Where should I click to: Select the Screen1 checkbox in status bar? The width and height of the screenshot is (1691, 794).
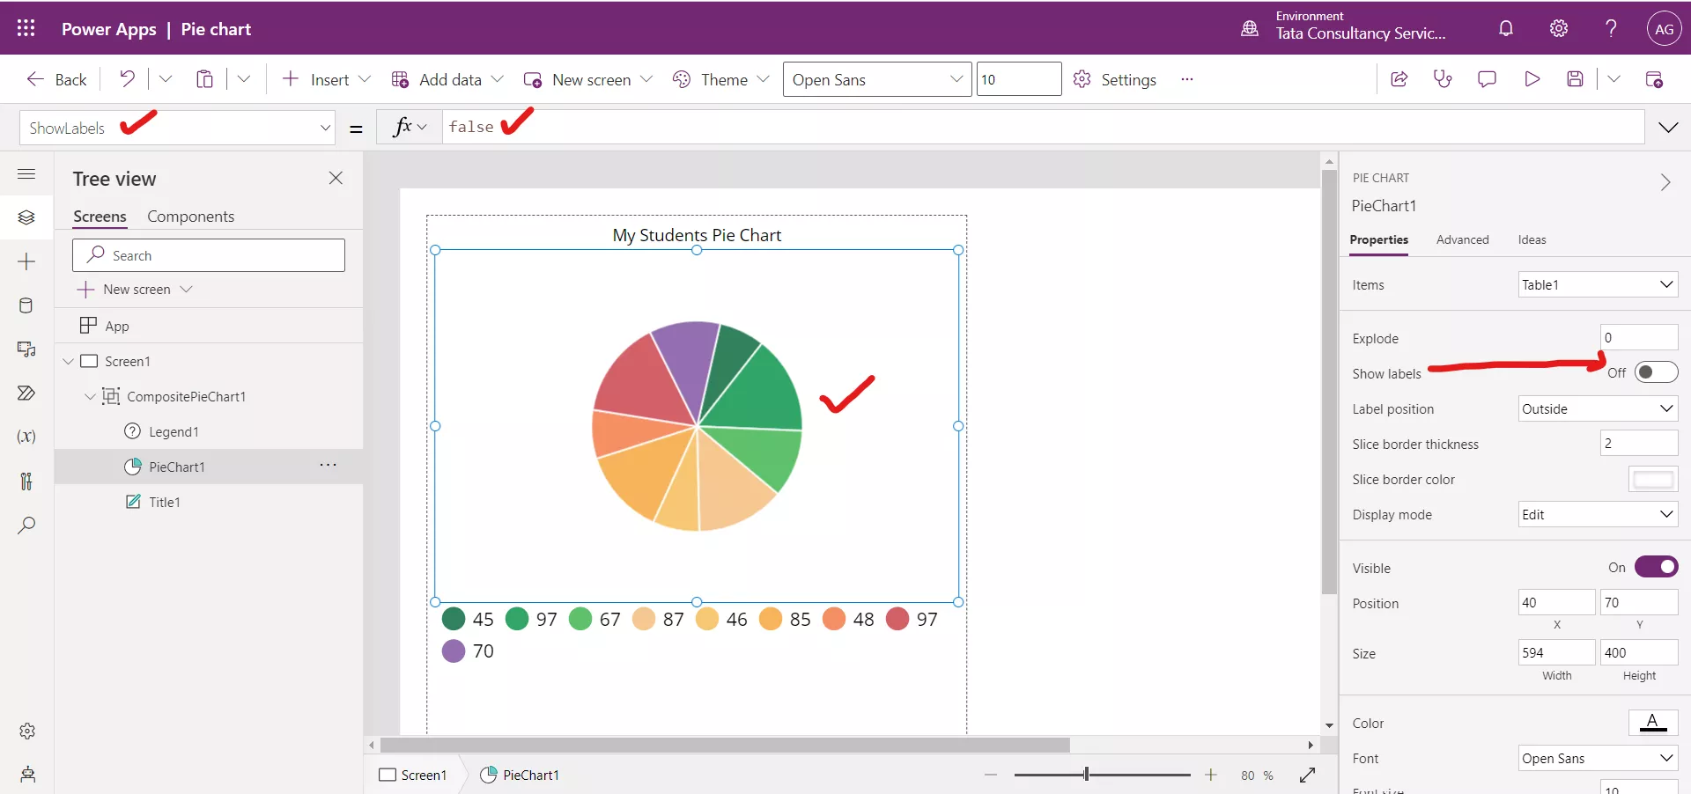point(388,776)
